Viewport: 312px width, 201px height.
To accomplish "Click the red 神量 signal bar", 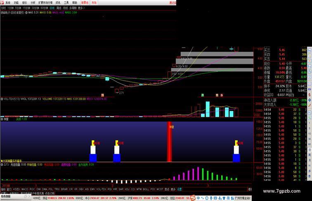I will [x=169, y=142].
